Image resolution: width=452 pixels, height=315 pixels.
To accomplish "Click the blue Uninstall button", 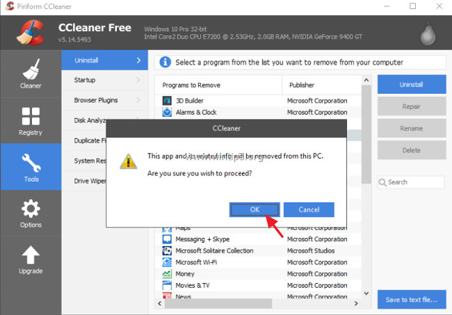I will tap(412, 84).
